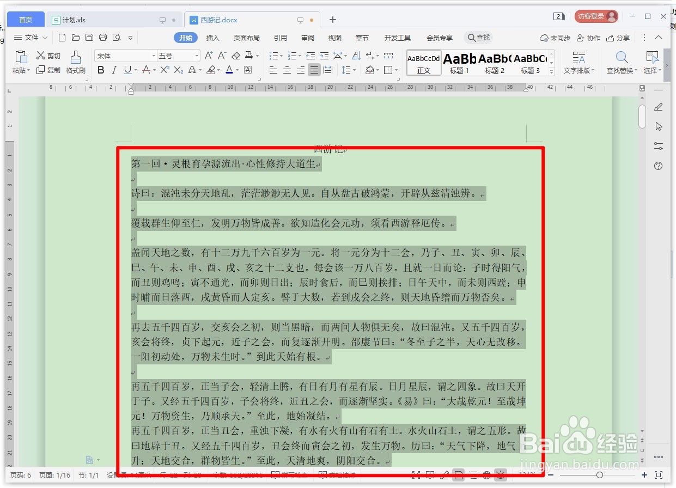This screenshot has width=676, height=488.
Task: Switch to the 审阅 ribbon tab
Action: coord(307,38)
